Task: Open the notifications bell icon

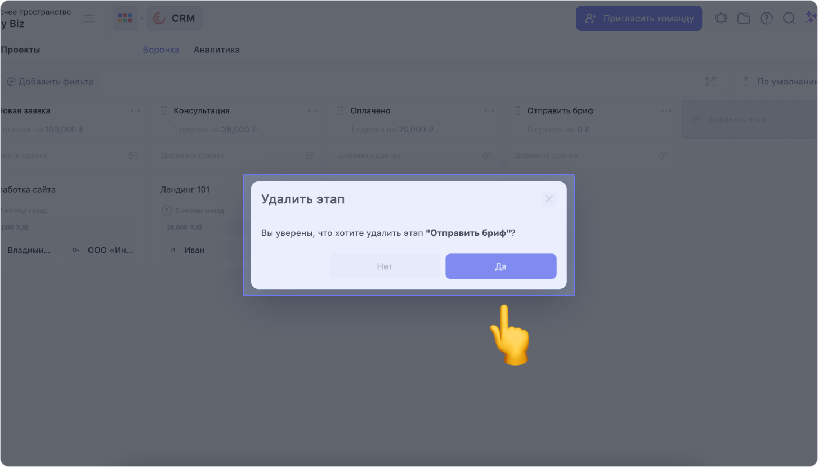Action: pyautogui.click(x=721, y=19)
